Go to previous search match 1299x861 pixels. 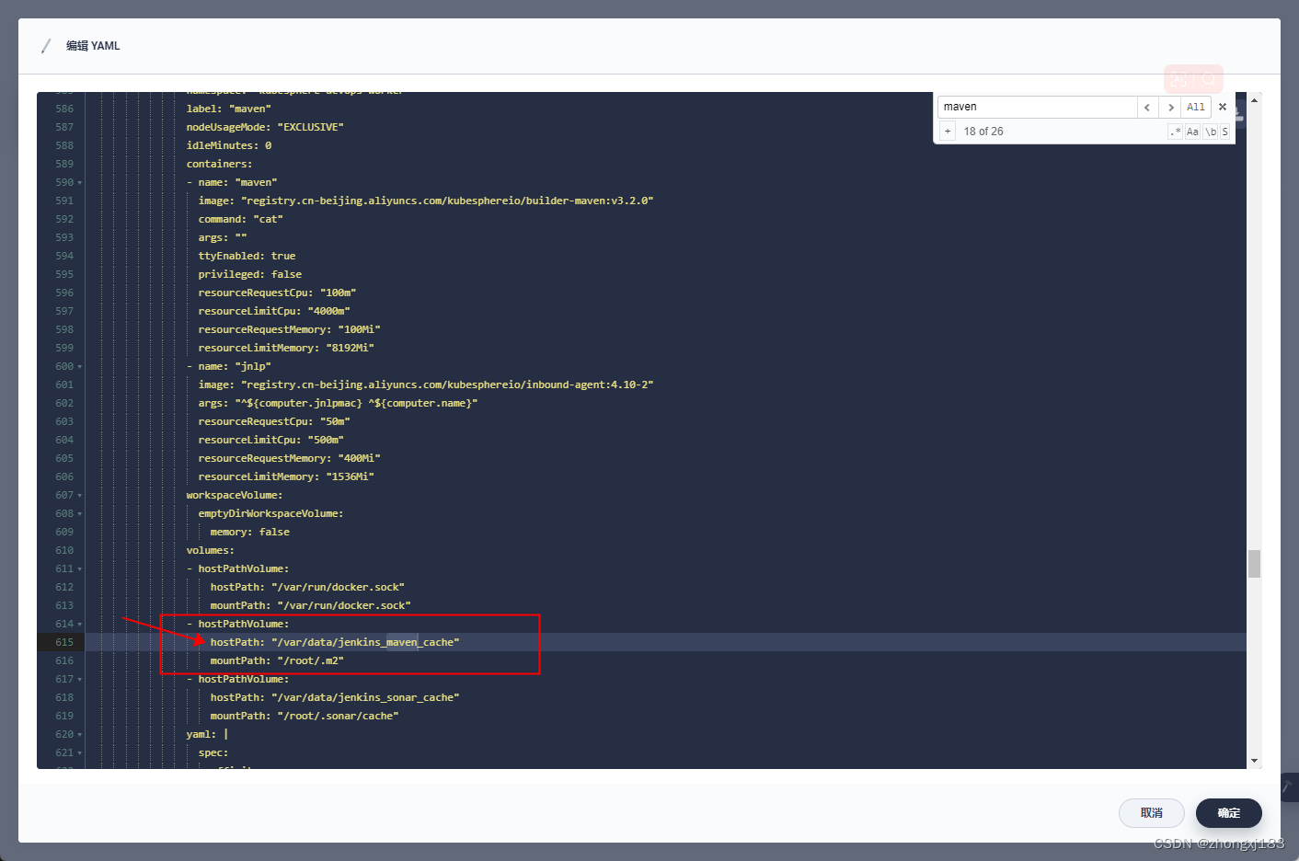[x=1147, y=108]
